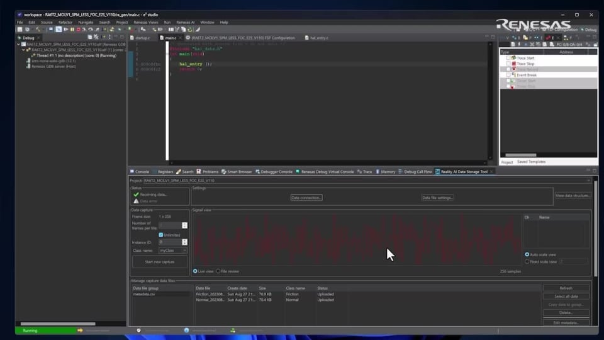Click the Data error warning triangle icon
The width and height of the screenshot is (604, 340).
click(136, 201)
